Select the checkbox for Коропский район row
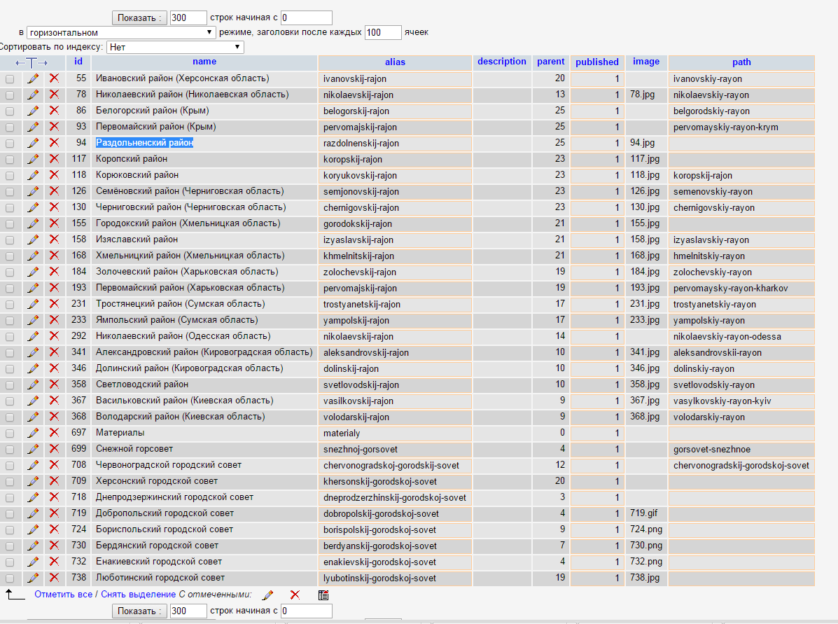838x624 pixels. [x=10, y=159]
